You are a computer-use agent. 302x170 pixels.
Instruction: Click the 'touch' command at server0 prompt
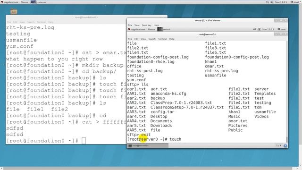(x=175, y=139)
